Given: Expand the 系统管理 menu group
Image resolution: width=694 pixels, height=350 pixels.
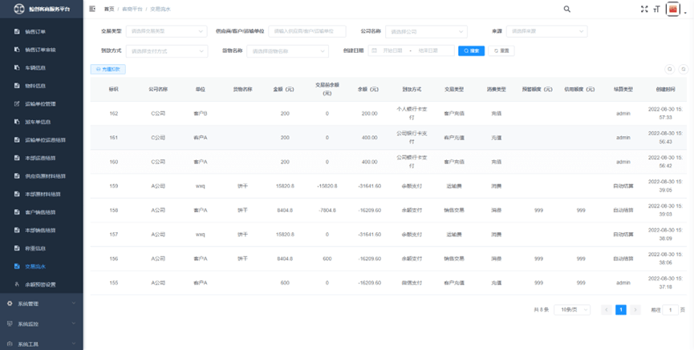Looking at the screenshot, I should pyautogui.click(x=42, y=304).
